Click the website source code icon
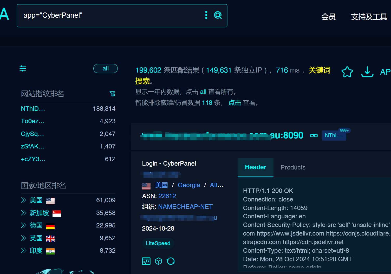This screenshot has height=274, width=391. click(x=146, y=261)
